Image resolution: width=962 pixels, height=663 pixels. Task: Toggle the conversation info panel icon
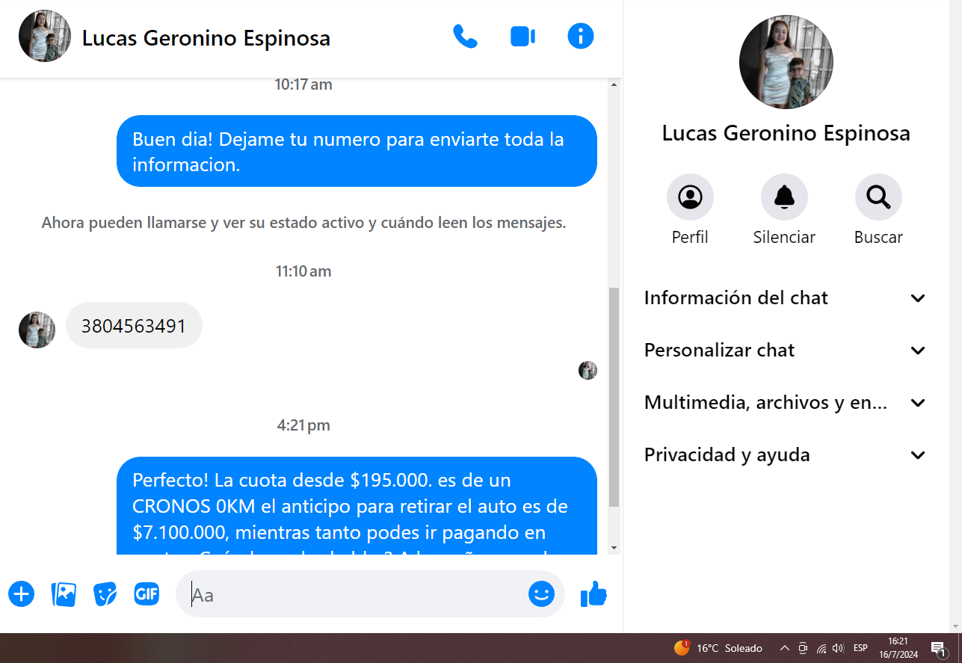tap(580, 37)
